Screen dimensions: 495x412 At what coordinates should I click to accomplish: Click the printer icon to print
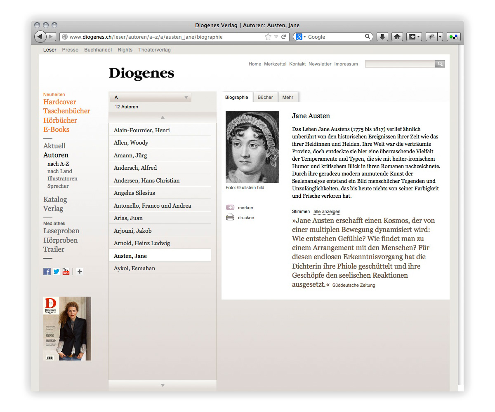click(x=230, y=218)
